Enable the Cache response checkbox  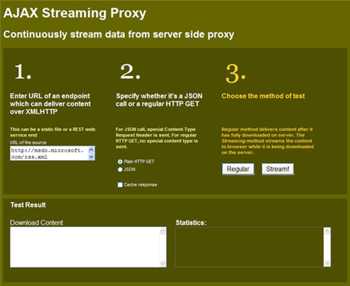(x=120, y=185)
